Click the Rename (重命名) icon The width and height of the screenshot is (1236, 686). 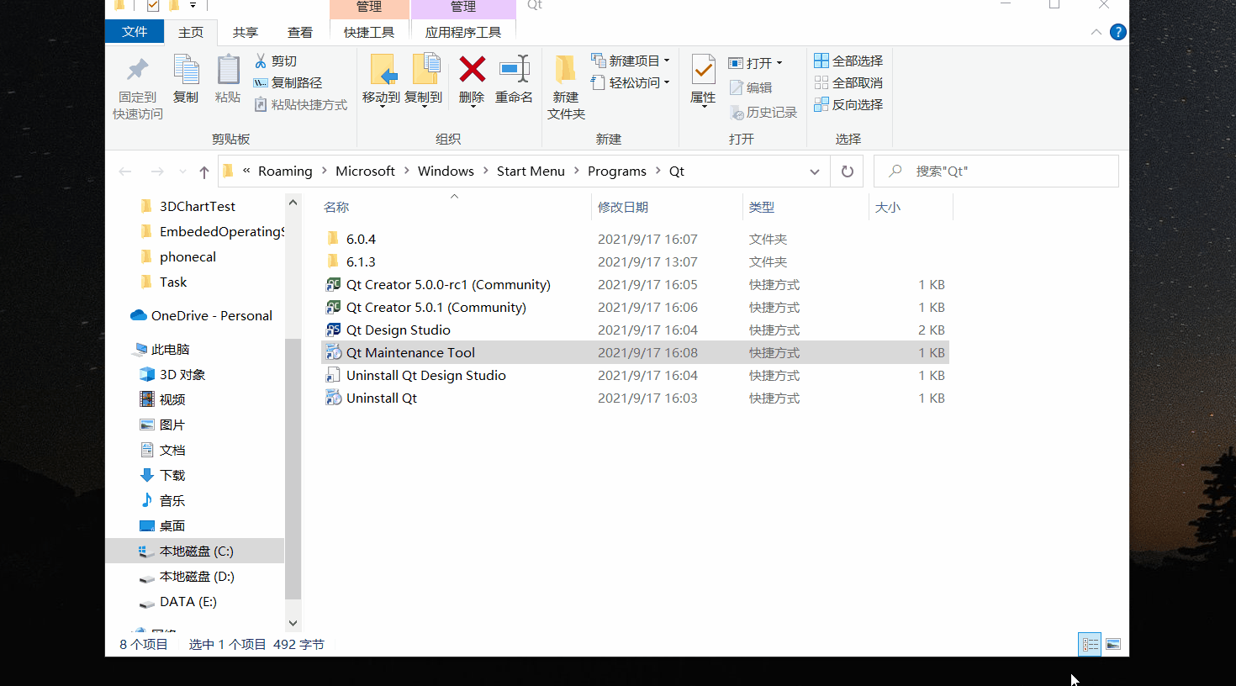(514, 70)
